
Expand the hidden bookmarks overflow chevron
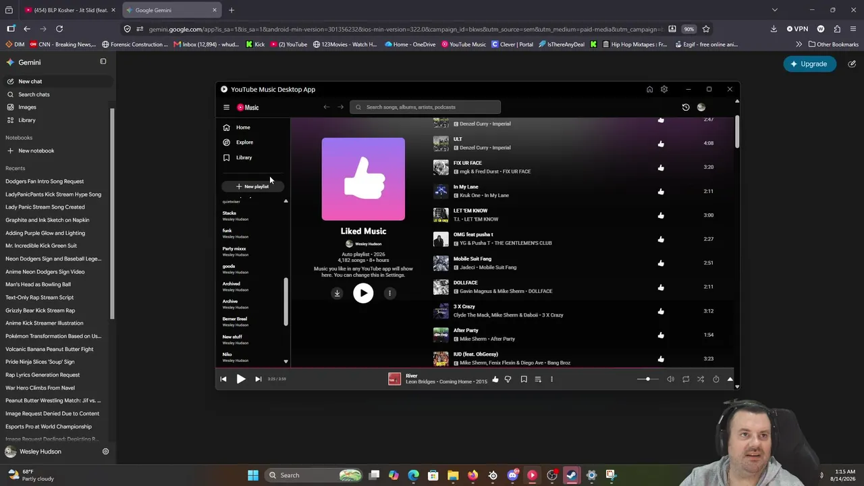tap(799, 45)
